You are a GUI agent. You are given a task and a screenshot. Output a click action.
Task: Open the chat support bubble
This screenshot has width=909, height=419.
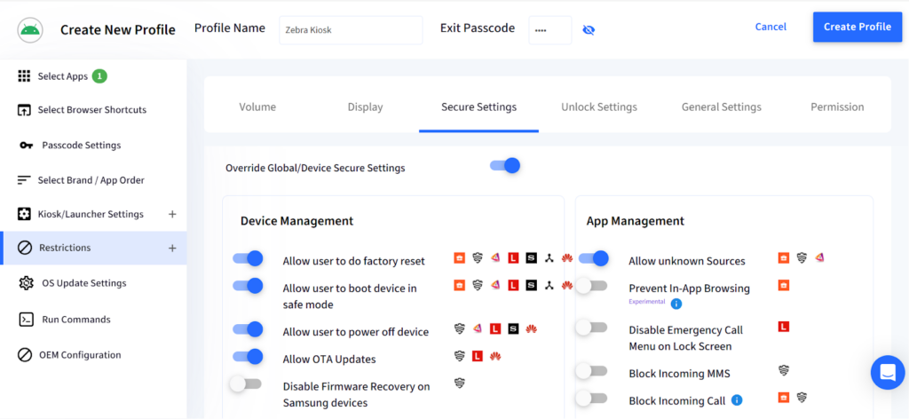pyautogui.click(x=888, y=373)
